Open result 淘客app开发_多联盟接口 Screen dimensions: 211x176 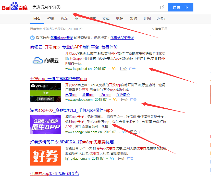point(71,110)
